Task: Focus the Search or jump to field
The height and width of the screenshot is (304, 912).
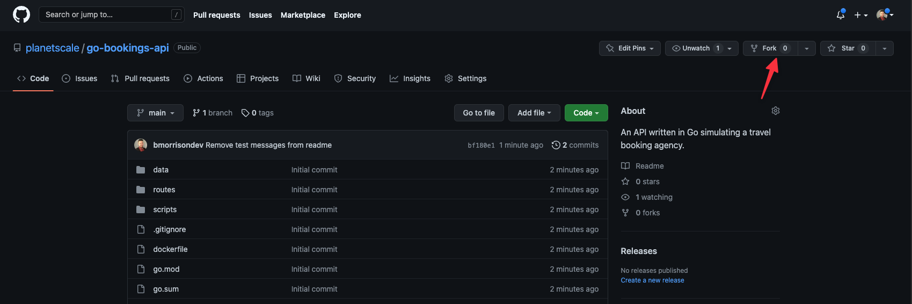Action: tap(111, 15)
